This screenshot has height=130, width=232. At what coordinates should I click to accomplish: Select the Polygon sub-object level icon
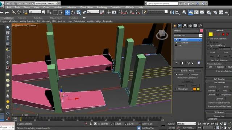(223, 35)
